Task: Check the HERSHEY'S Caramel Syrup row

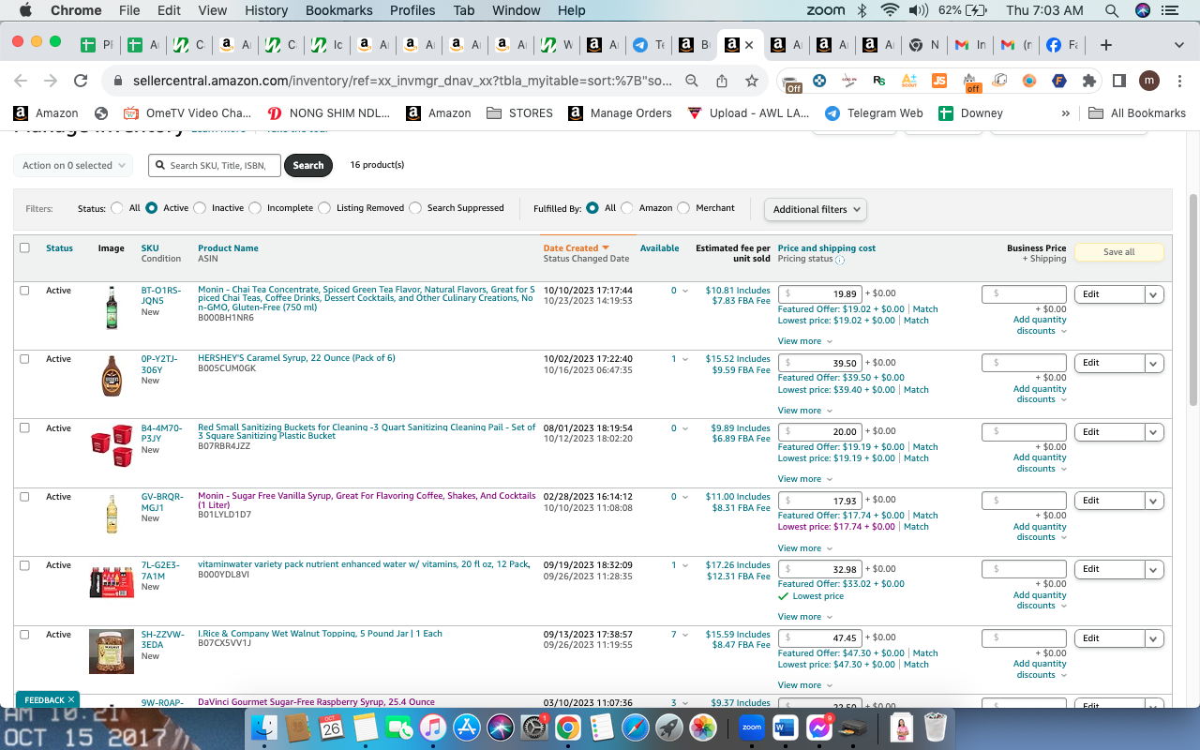Action: click(x=24, y=359)
